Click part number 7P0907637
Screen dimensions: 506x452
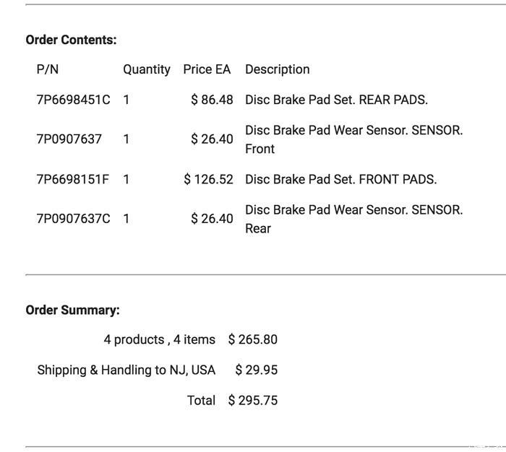click(x=69, y=139)
